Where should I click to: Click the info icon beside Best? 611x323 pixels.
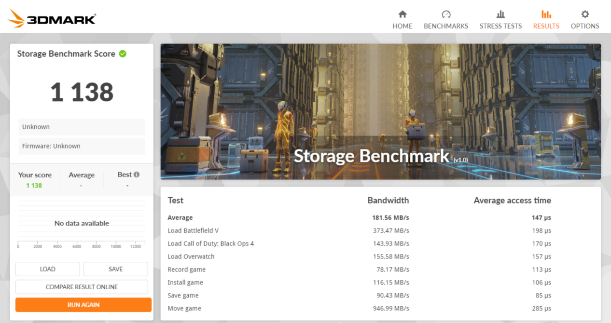(137, 175)
